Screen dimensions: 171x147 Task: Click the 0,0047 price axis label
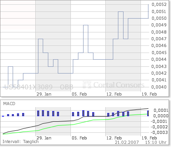pyautogui.click(x=159, y=39)
